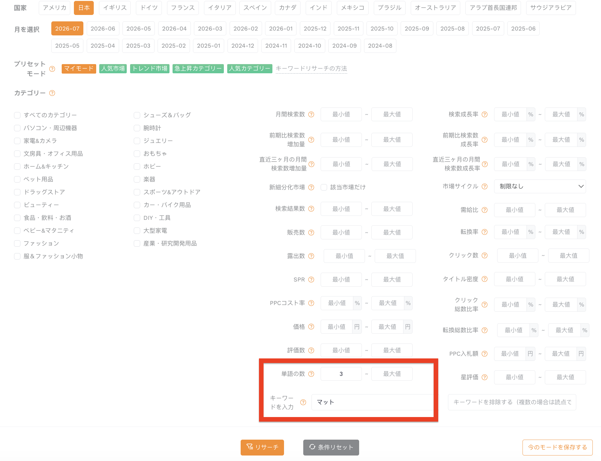Select the おもちゃ category checkbox
Screen dimensions: 601x461
[x=137, y=154]
